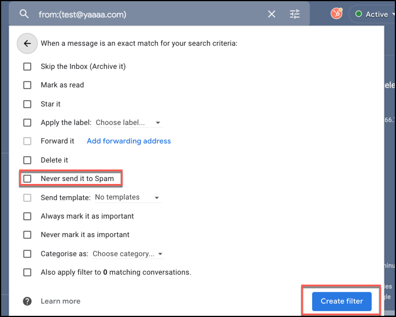
Task: Expand the No templates dropdown
Action: coord(127,197)
